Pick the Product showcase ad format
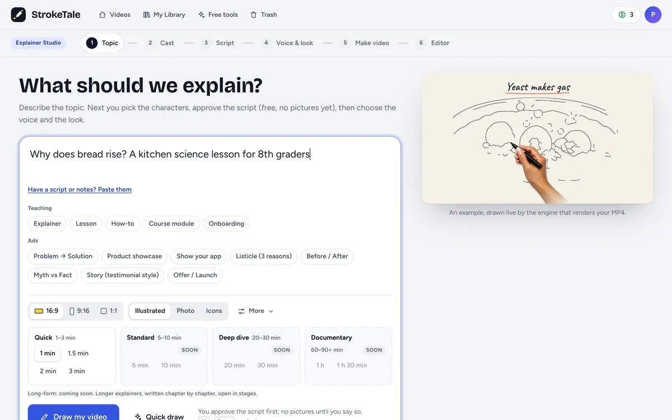Screen dimensions: 672x420 point(134,256)
